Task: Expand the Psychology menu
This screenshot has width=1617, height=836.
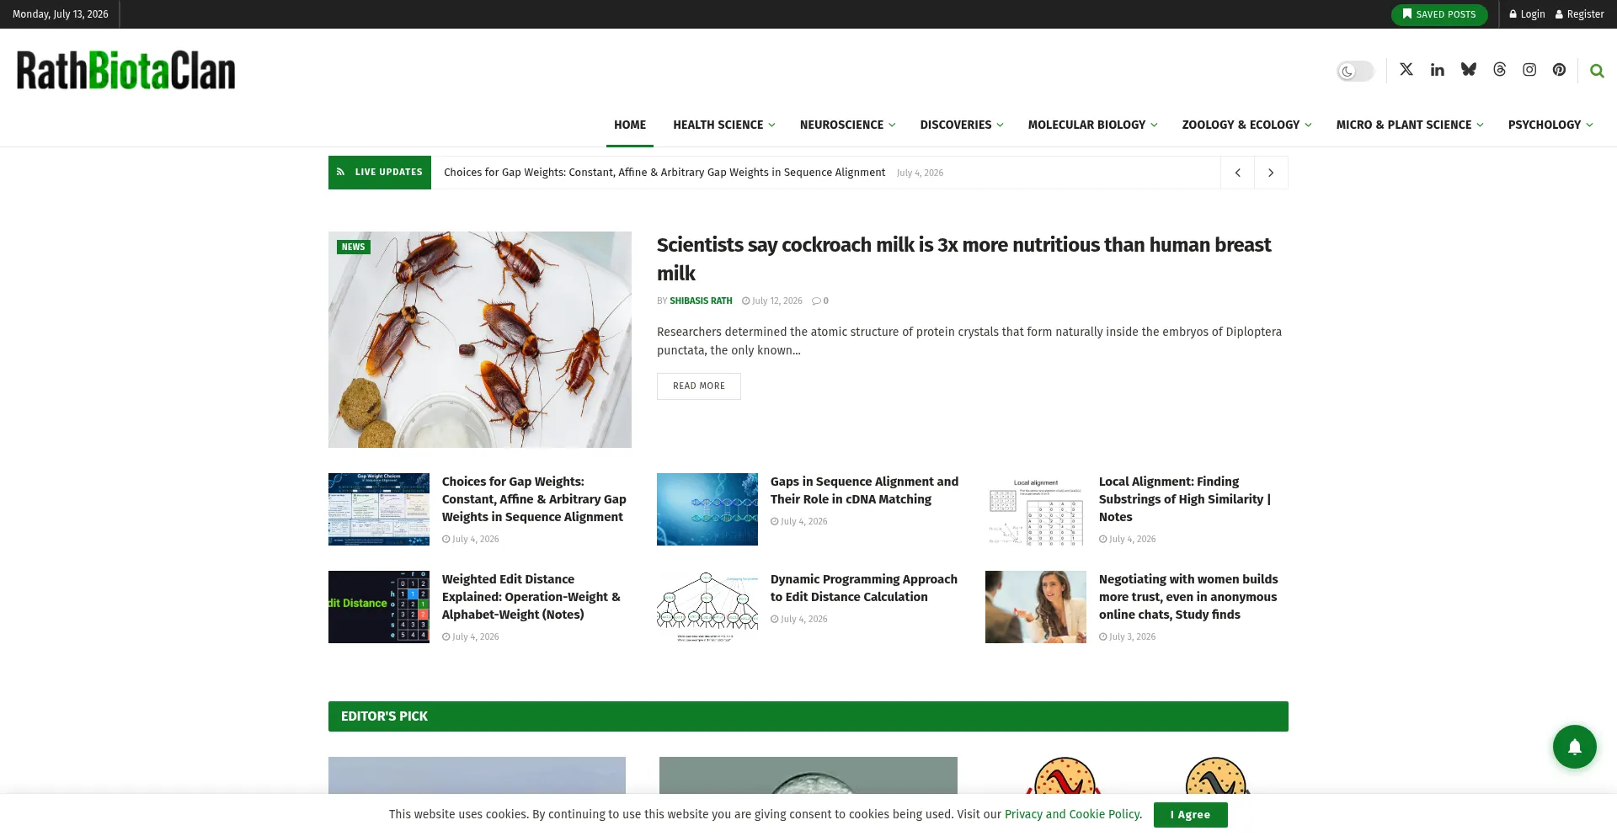Action: click(1550, 125)
